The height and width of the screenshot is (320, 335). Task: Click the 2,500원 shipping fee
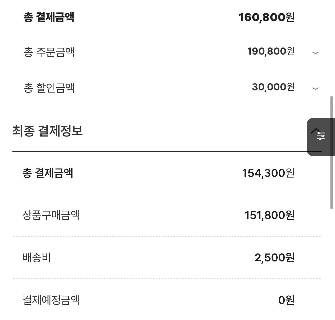[274, 258]
